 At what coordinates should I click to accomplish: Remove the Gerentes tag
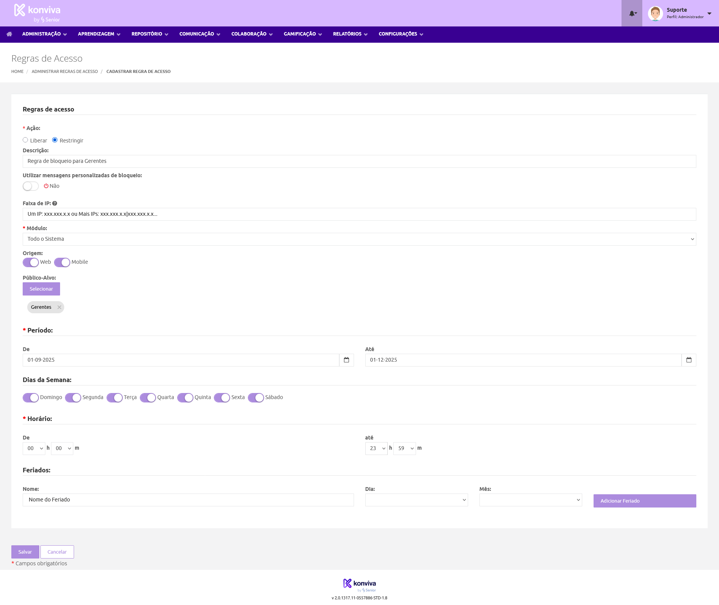(x=59, y=307)
